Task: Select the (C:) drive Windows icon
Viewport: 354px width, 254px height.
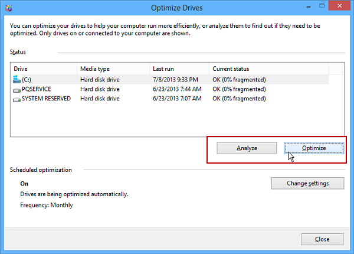Action: [x=17, y=79]
